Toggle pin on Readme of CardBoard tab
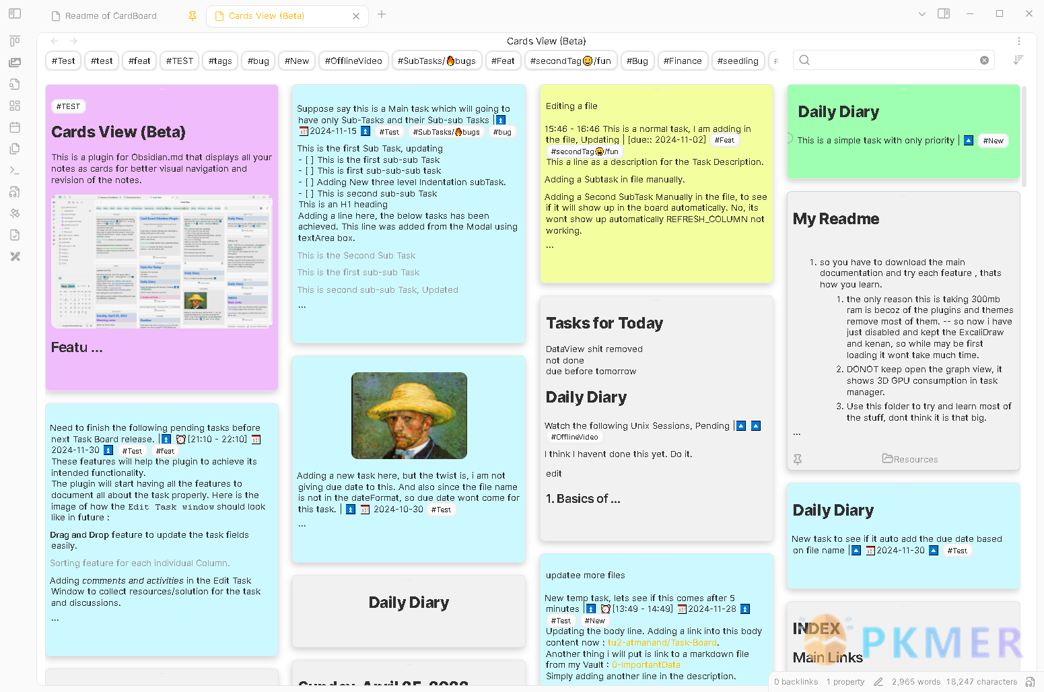The width and height of the screenshot is (1044, 692). (x=193, y=16)
